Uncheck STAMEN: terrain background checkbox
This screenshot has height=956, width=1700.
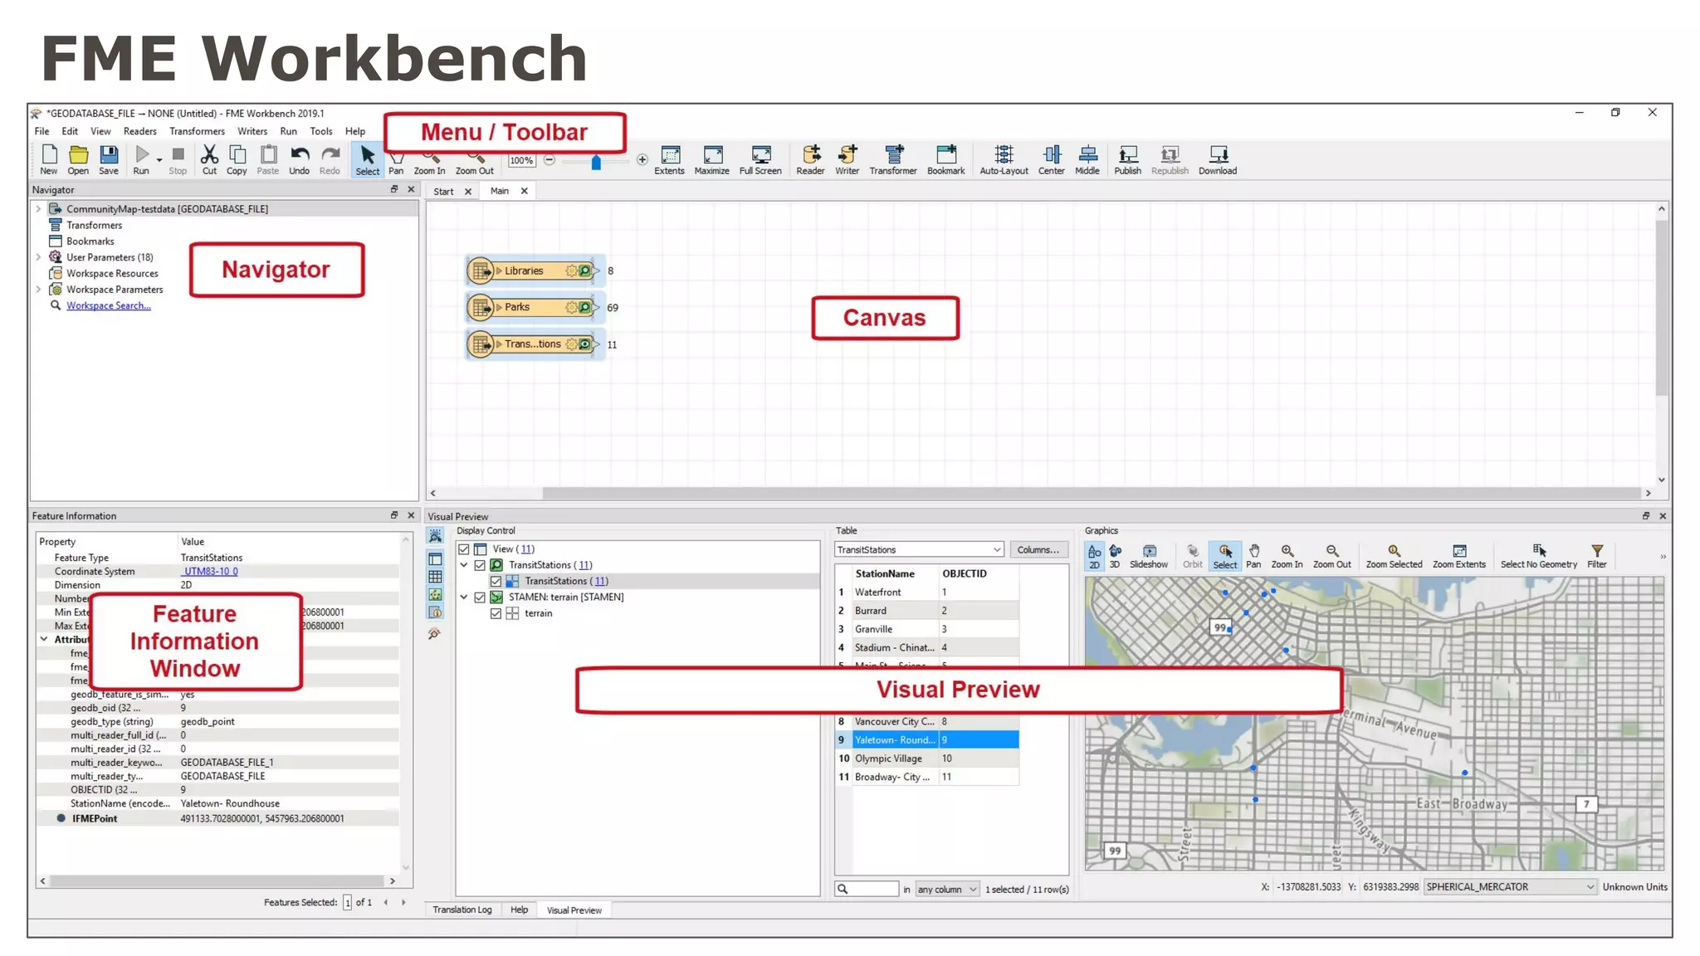click(x=480, y=597)
